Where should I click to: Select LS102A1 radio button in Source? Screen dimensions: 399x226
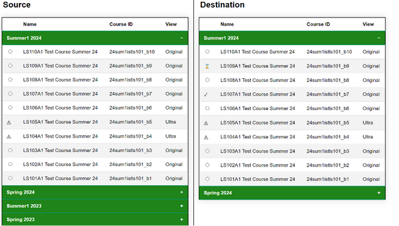[10, 164]
